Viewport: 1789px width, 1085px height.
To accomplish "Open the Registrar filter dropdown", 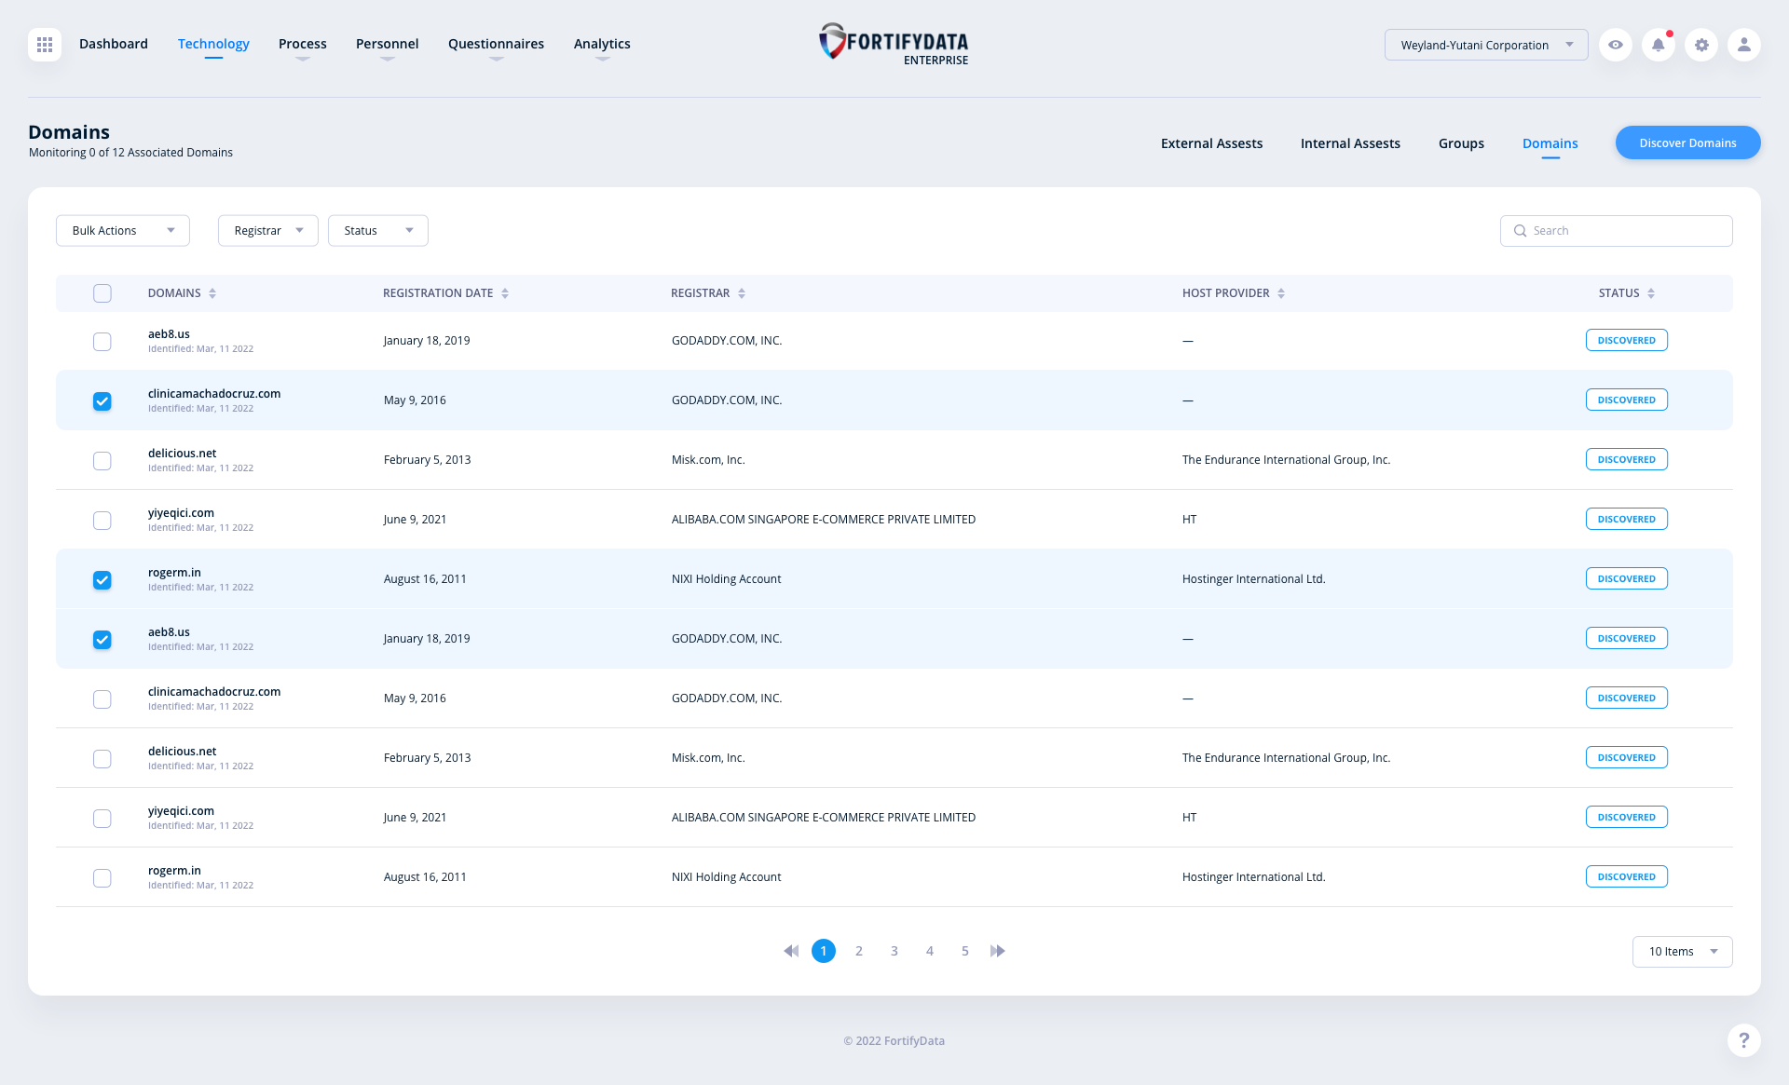I will point(268,231).
